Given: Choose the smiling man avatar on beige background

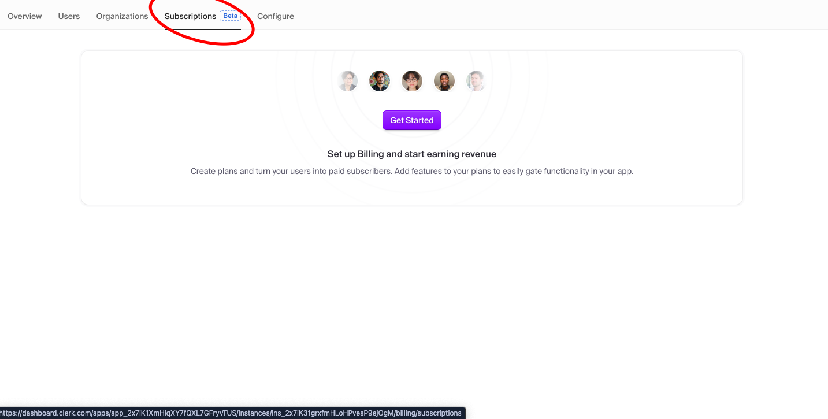Looking at the screenshot, I should 444,81.
